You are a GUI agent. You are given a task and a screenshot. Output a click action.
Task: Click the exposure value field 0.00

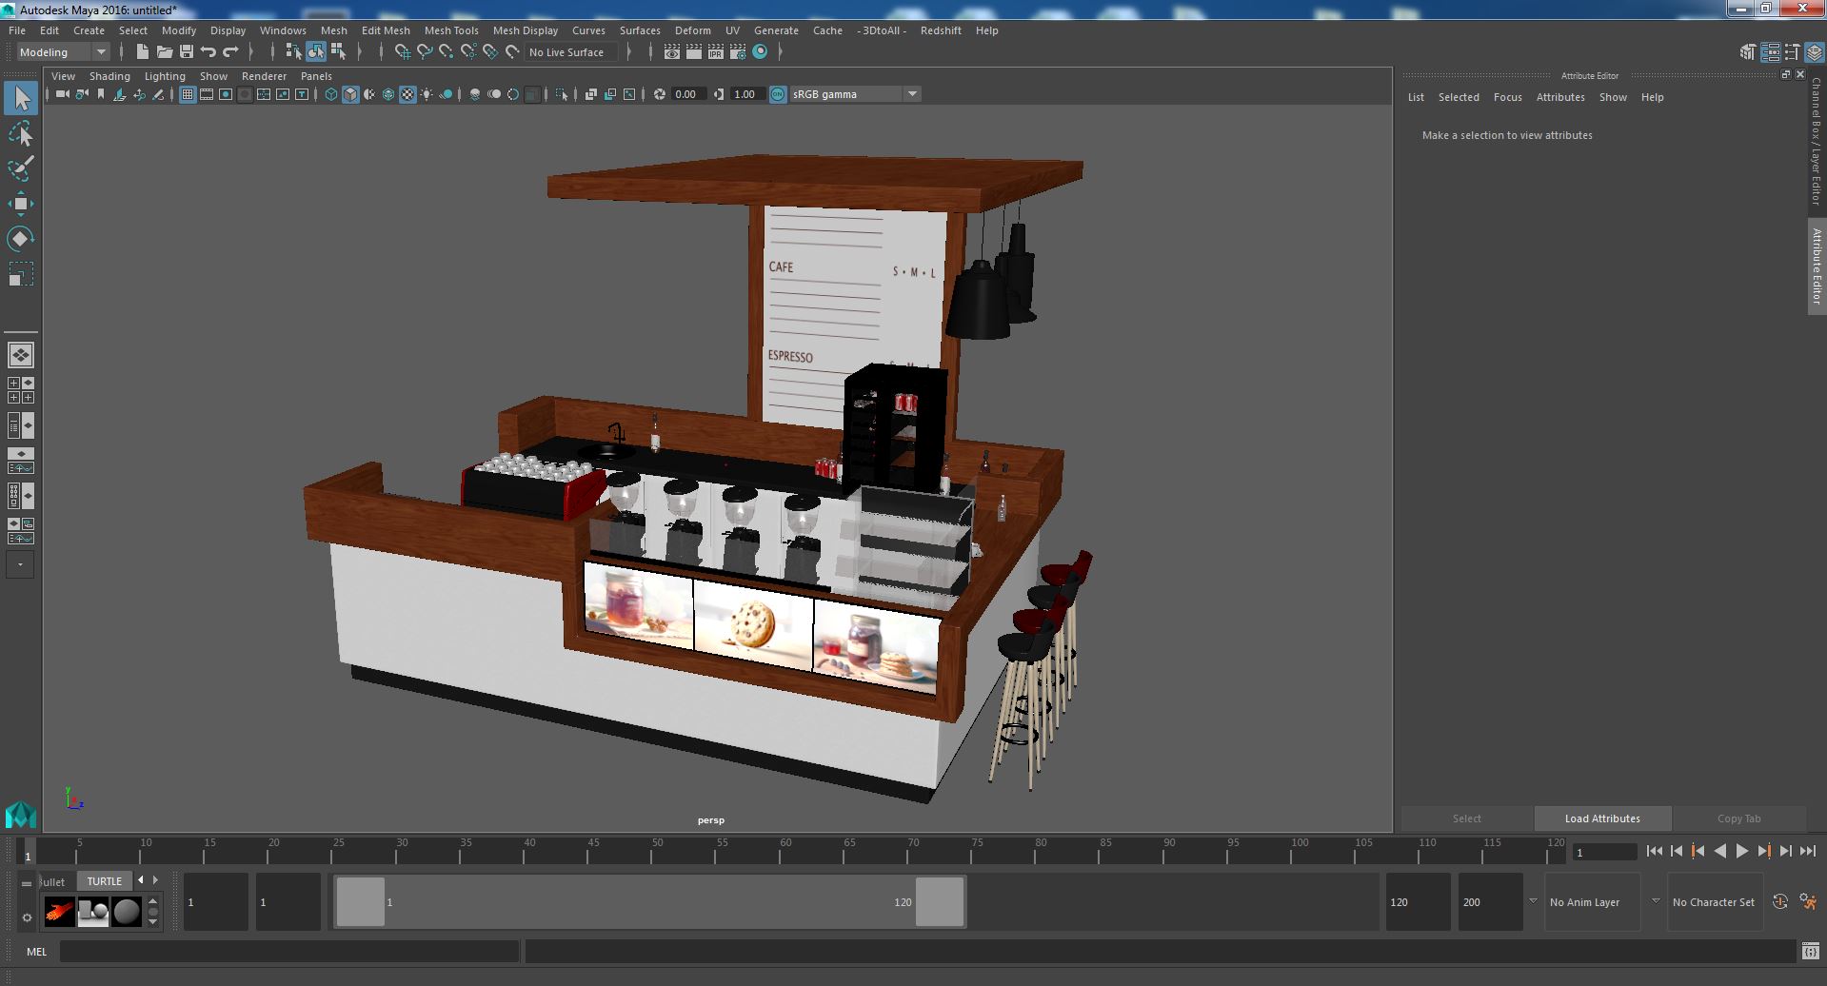pyautogui.click(x=687, y=94)
